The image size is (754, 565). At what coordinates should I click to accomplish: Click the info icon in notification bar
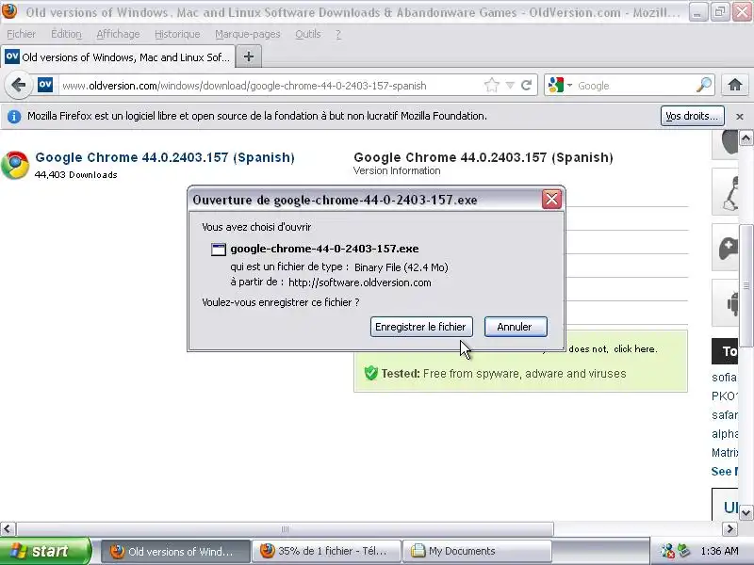[14, 116]
